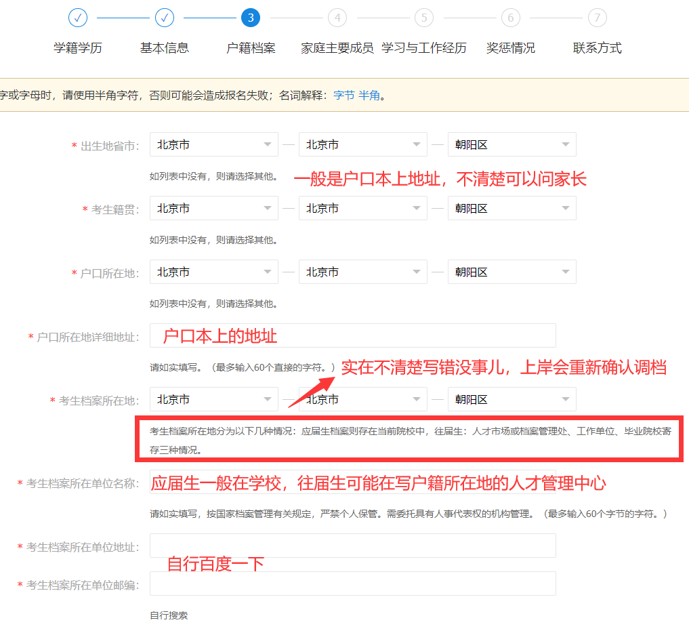Click the 考生档案所在单位名称 input field

point(352,483)
